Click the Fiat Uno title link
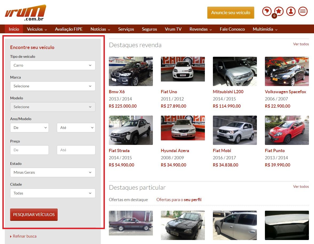 coord(169,92)
